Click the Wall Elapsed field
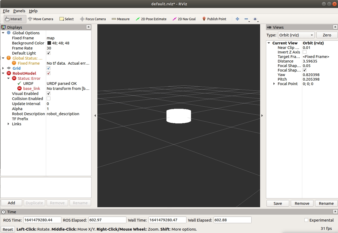 tap(232, 220)
